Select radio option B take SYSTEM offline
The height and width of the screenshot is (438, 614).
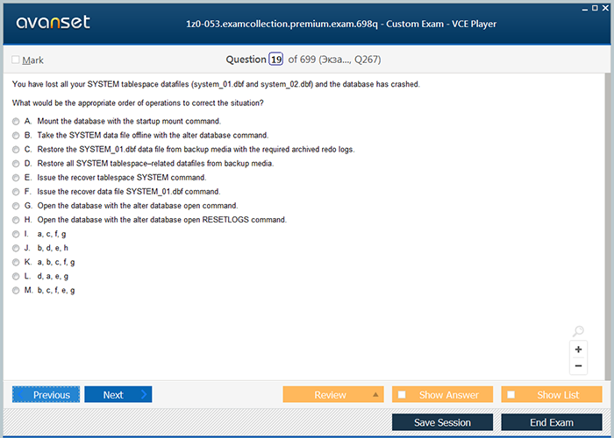[16, 136]
